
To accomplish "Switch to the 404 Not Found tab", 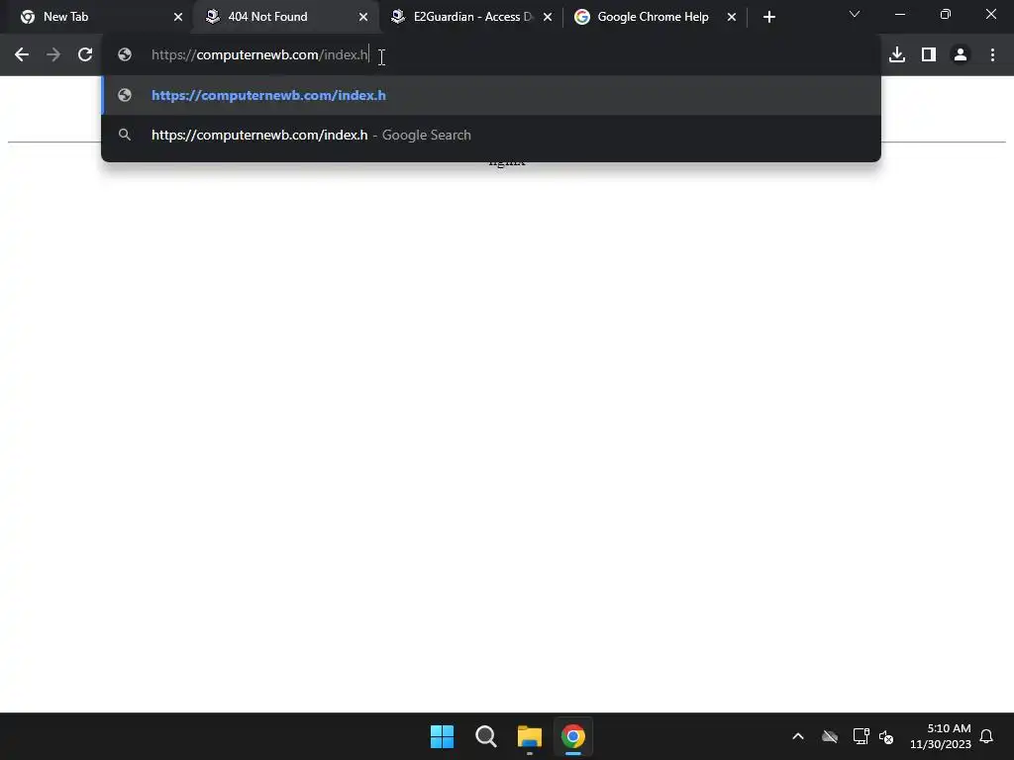I will click(x=286, y=17).
